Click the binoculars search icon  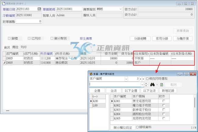coord(152,85)
